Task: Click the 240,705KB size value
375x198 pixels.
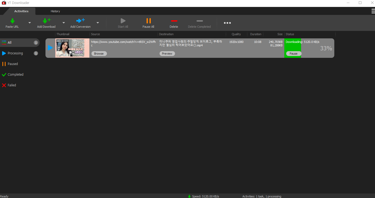Action: click(x=276, y=42)
